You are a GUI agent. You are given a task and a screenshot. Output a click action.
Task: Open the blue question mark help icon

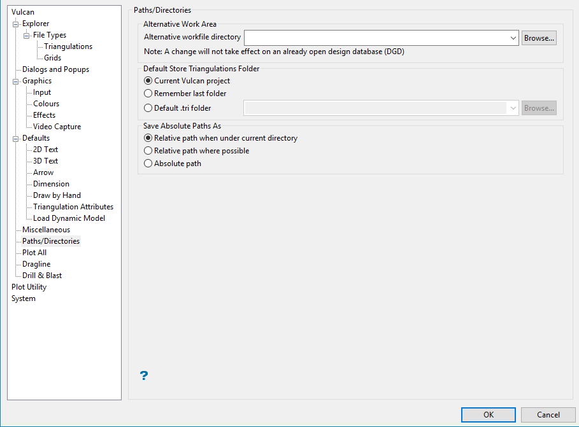144,375
